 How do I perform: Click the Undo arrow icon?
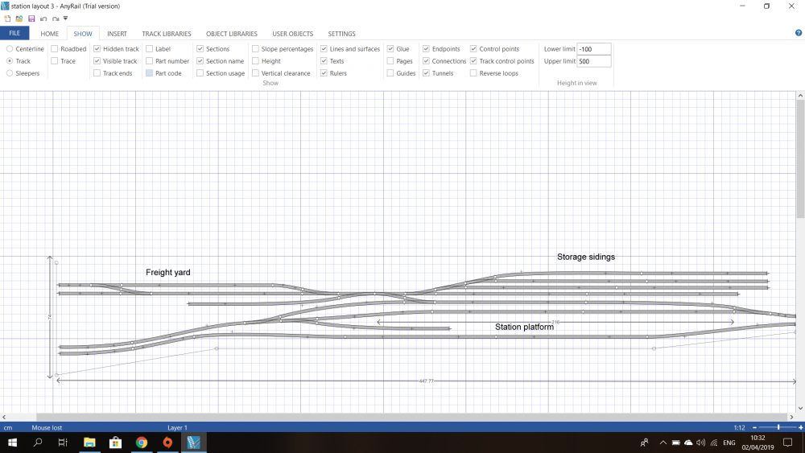pos(43,19)
